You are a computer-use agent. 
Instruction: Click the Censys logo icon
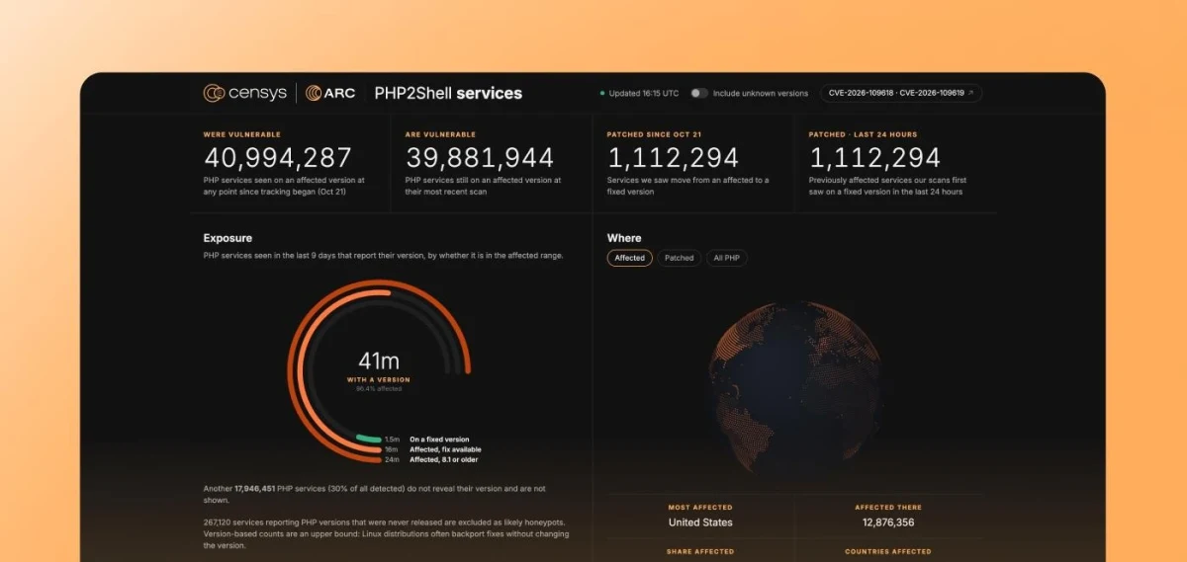click(216, 93)
